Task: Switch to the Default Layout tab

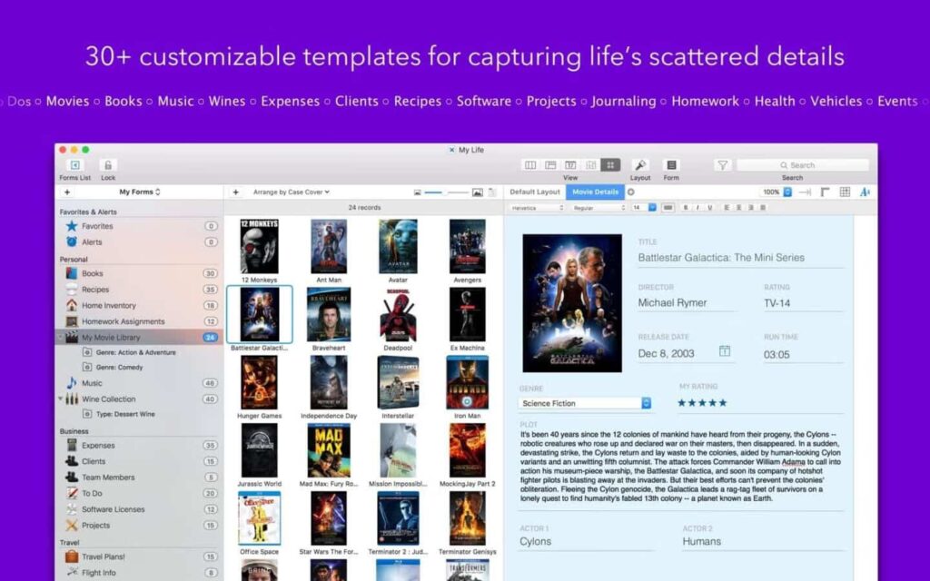Action: click(x=534, y=192)
